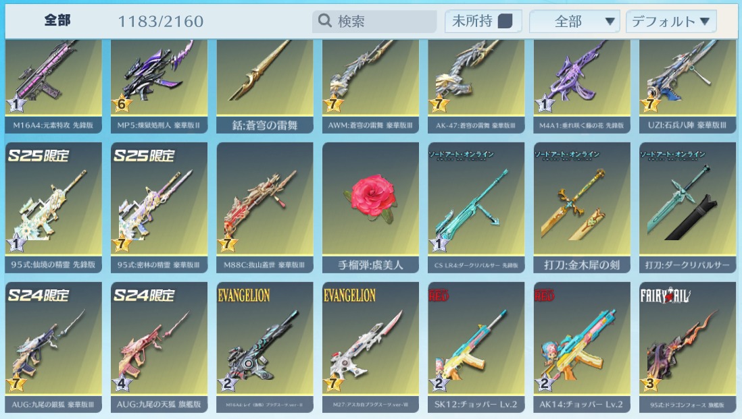The width and height of the screenshot is (742, 419).
Task: Click the search magnifier icon
Action: tap(324, 20)
